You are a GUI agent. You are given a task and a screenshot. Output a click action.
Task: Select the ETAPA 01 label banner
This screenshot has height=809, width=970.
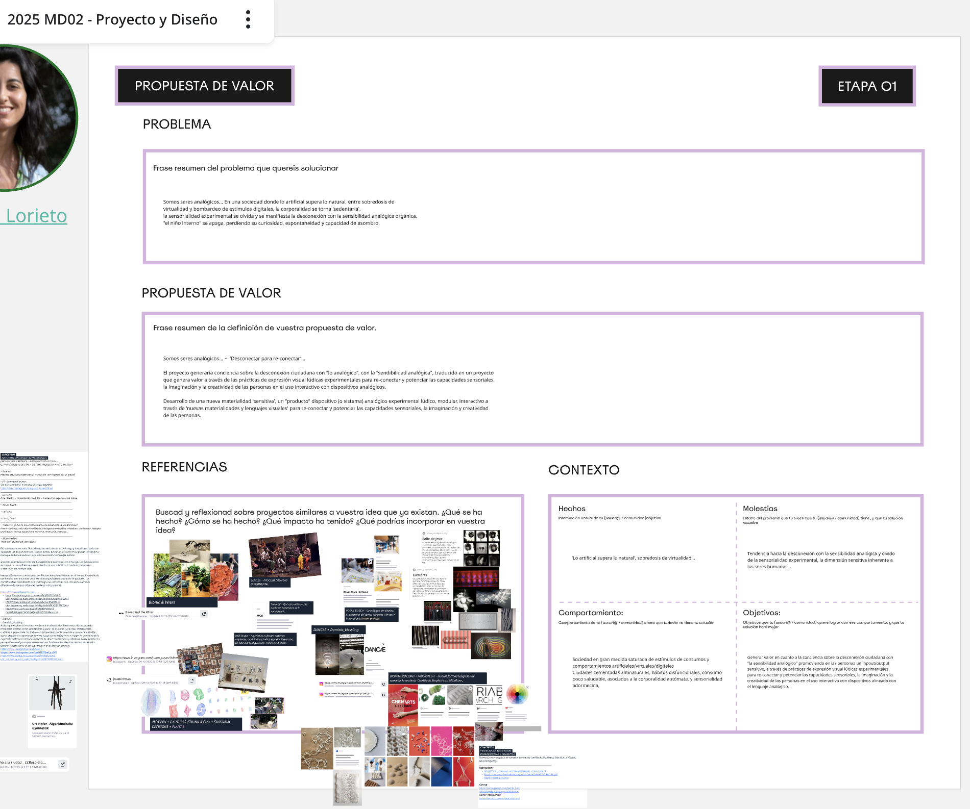click(x=867, y=86)
